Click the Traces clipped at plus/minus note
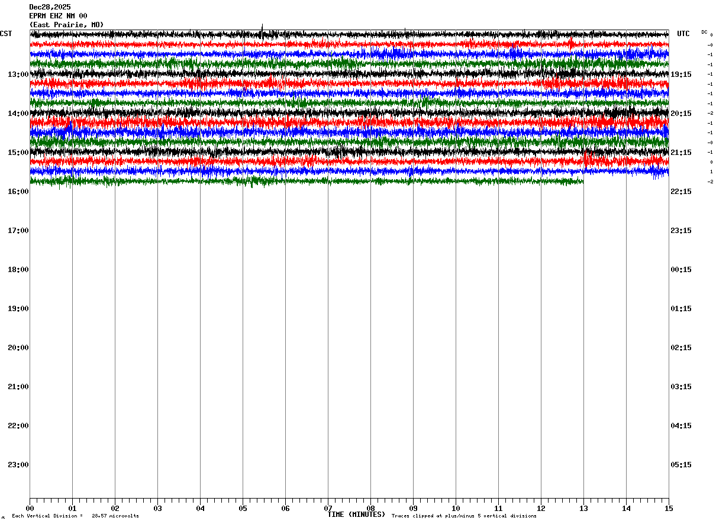The width and height of the screenshot is (716, 524). click(464, 516)
